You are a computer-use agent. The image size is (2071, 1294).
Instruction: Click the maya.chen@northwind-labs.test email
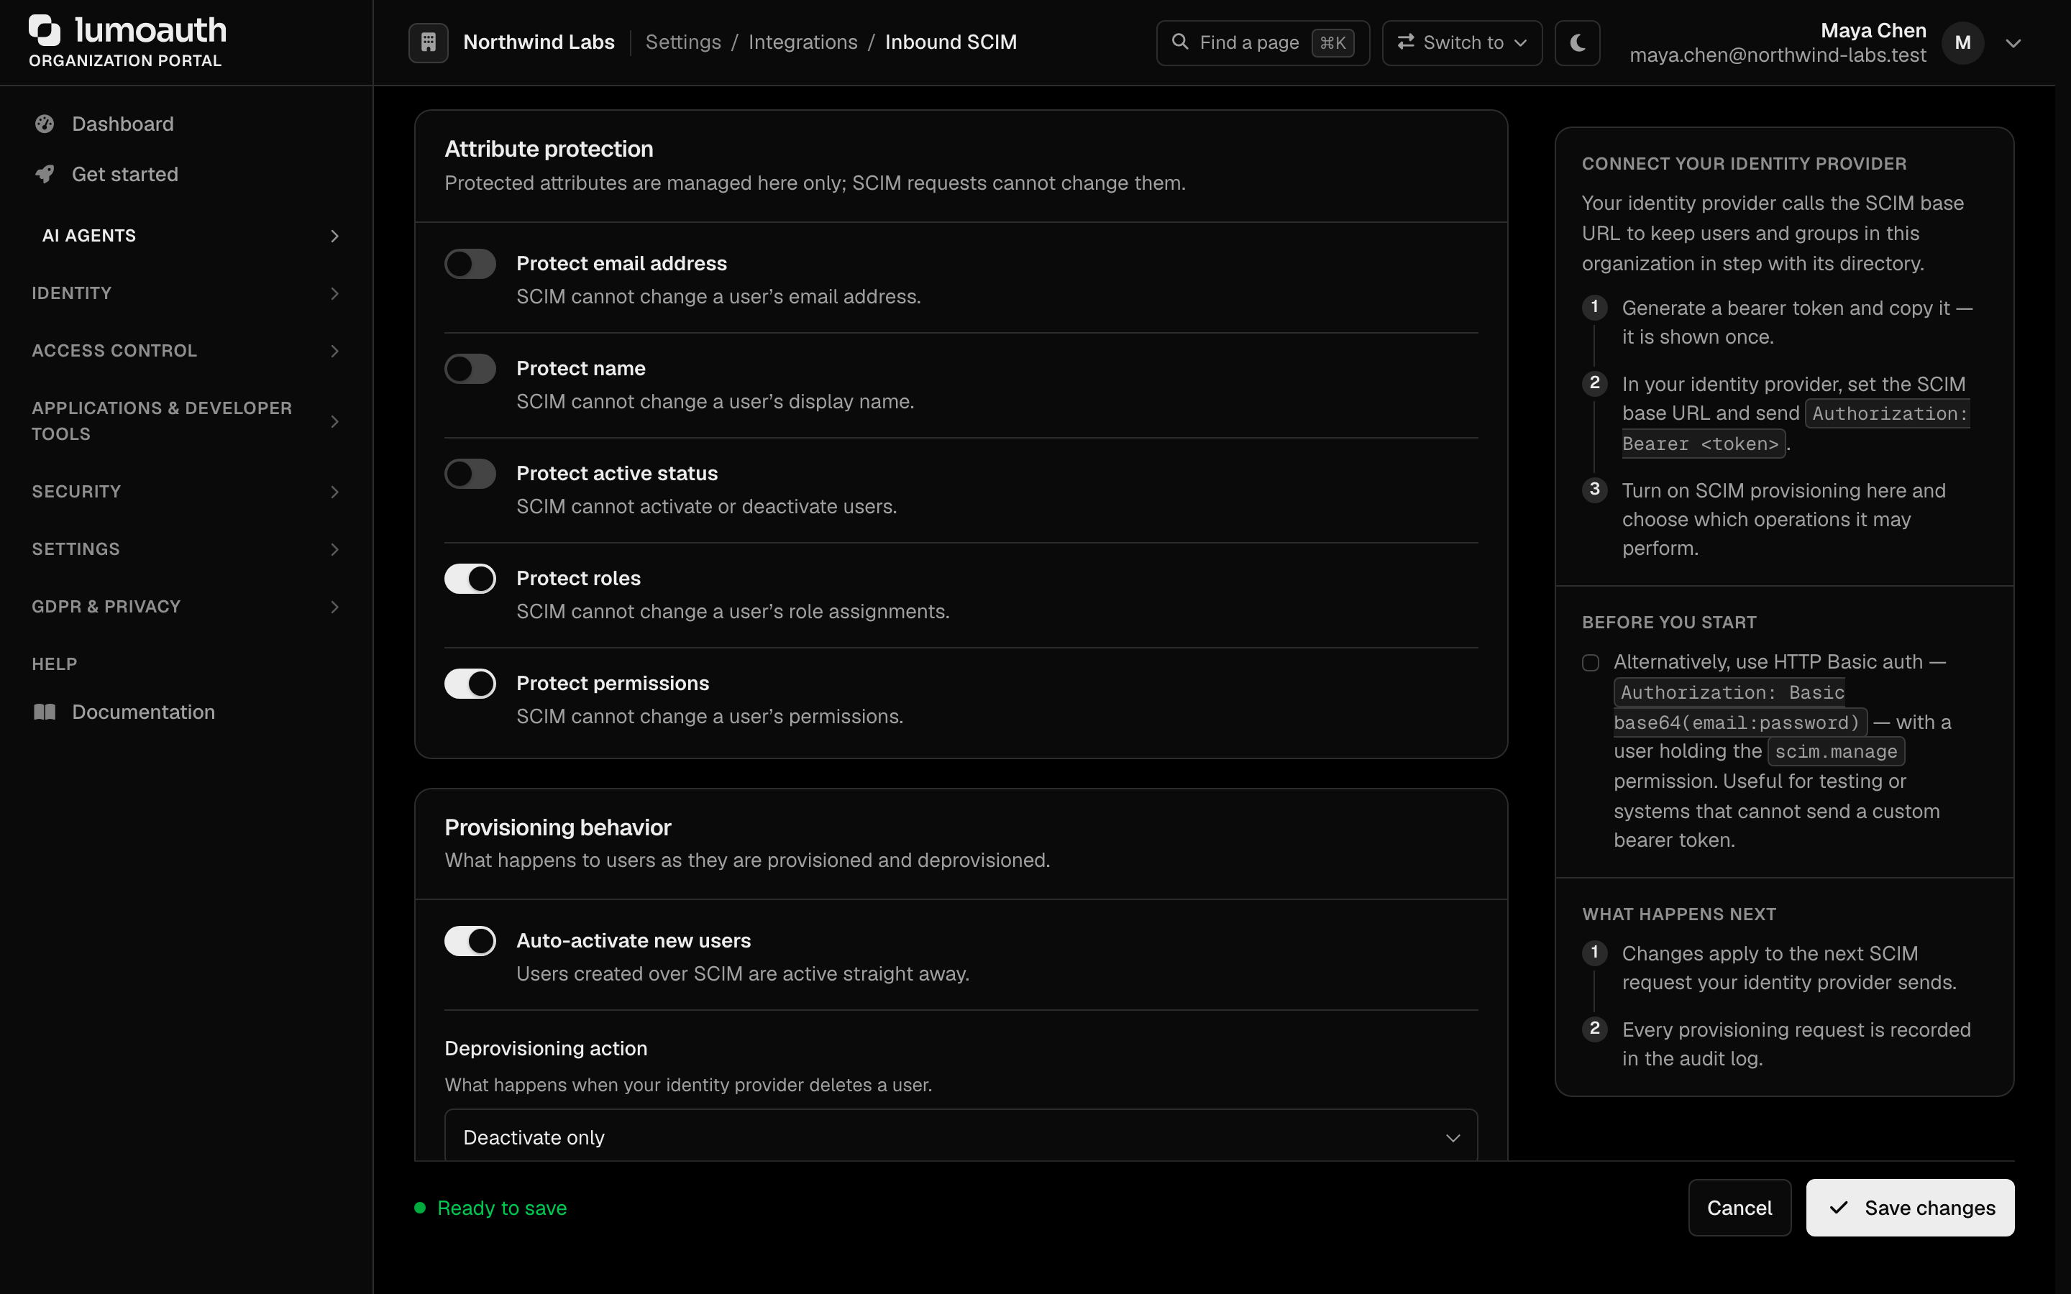[x=1778, y=55]
